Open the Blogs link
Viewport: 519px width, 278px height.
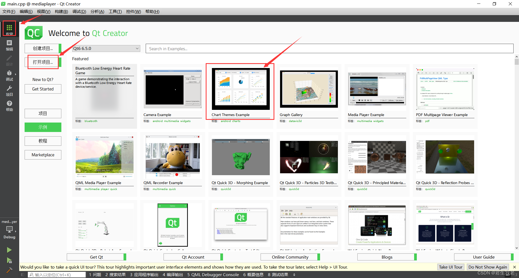point(387,257)
